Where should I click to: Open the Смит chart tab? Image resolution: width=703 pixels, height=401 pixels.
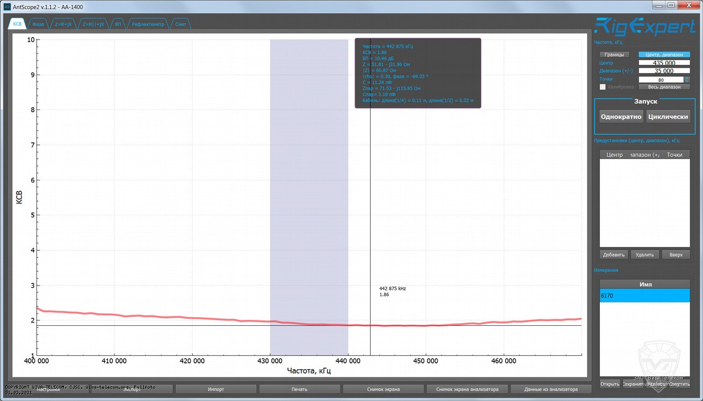click(180, 24)
